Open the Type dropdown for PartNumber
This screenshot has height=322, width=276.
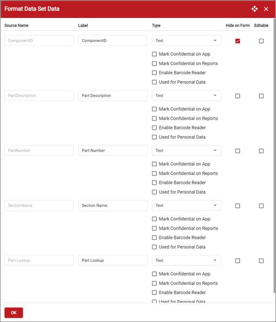point(187,150)
